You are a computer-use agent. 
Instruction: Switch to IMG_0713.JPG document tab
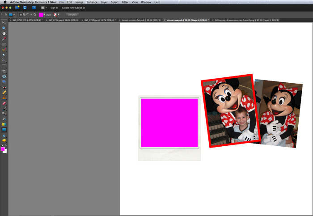coord(26,20)
